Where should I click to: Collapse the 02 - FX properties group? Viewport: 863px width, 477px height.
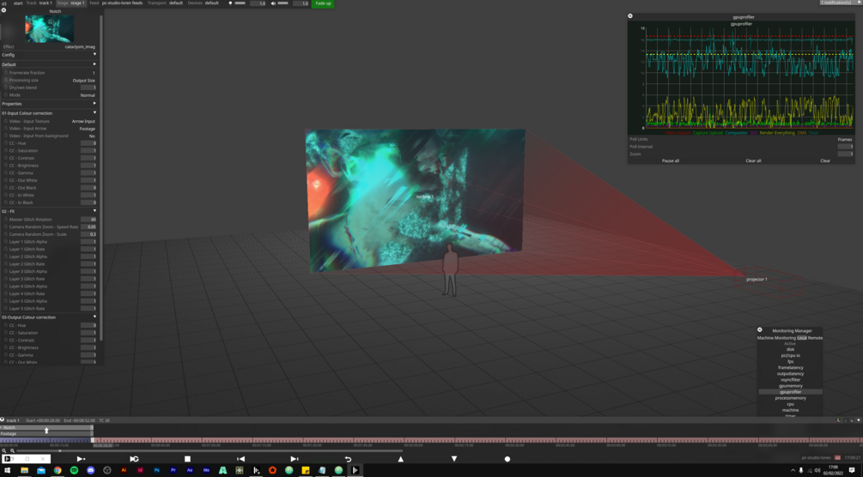94,211
